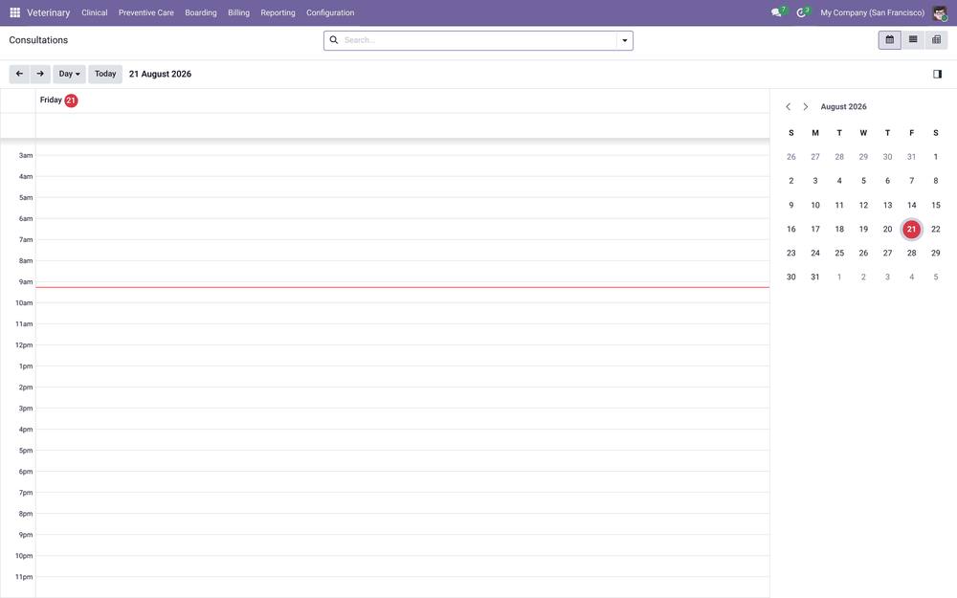Open the Day scale dropdown
957x598 pixels.
[69, 74]
